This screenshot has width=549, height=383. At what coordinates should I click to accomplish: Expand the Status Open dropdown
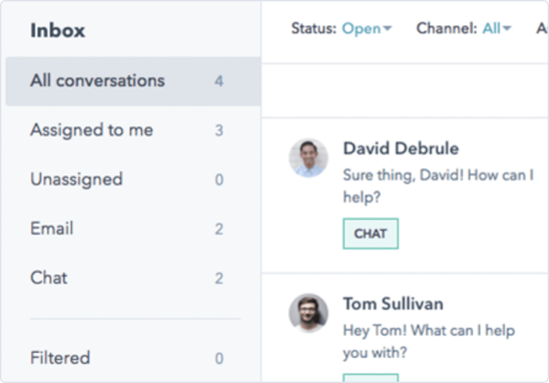click(367, 29)
